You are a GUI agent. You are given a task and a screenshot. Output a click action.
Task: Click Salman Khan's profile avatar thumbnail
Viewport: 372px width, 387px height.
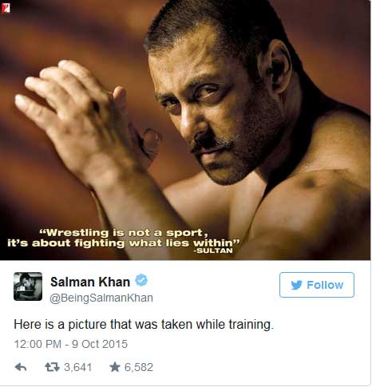coord(28,286)
